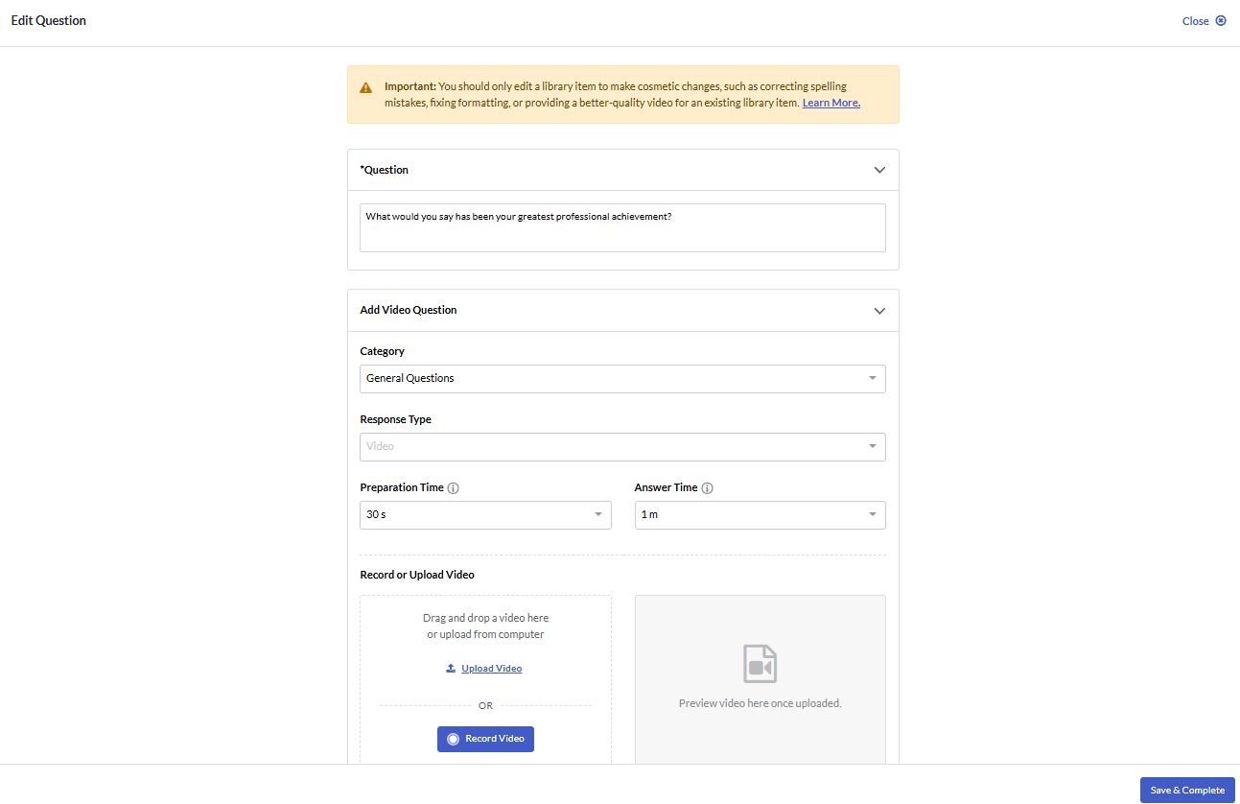Screen dimensions: 1240x804
Task: Click the Upload Video link
Action: pyautogui.click(x=491, y=669)
